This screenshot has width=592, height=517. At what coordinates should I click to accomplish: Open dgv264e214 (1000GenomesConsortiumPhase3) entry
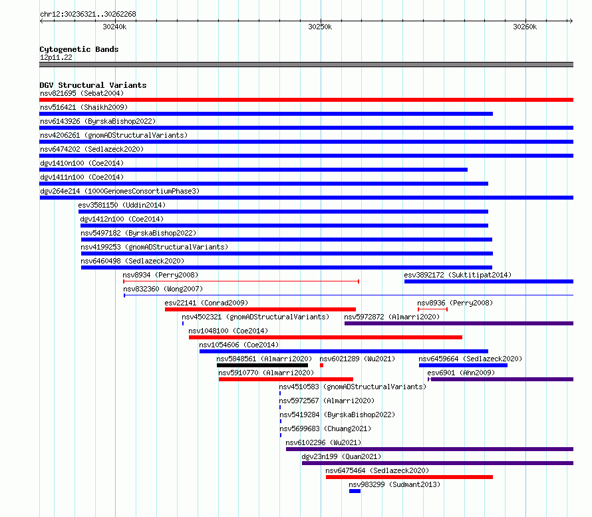click(x=120, y=191)
